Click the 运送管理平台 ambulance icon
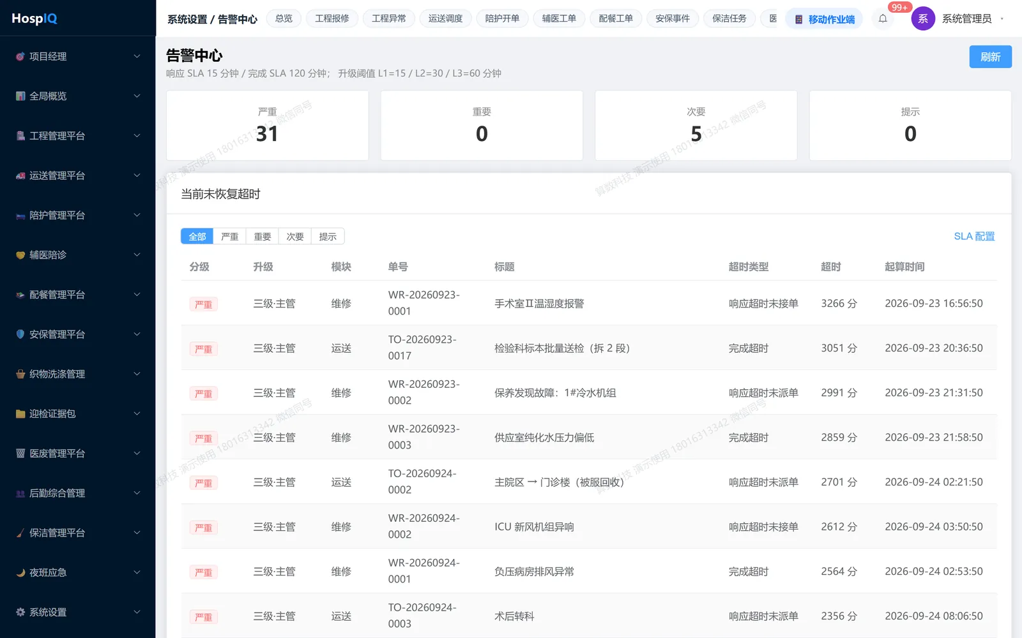 20,175
